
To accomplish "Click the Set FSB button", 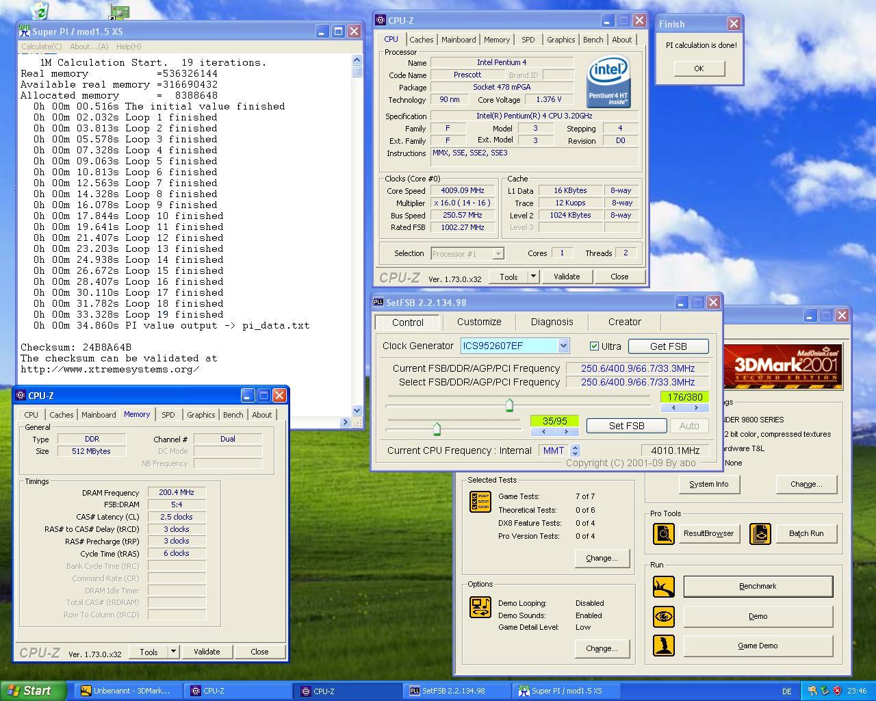I will pos(627,426).
